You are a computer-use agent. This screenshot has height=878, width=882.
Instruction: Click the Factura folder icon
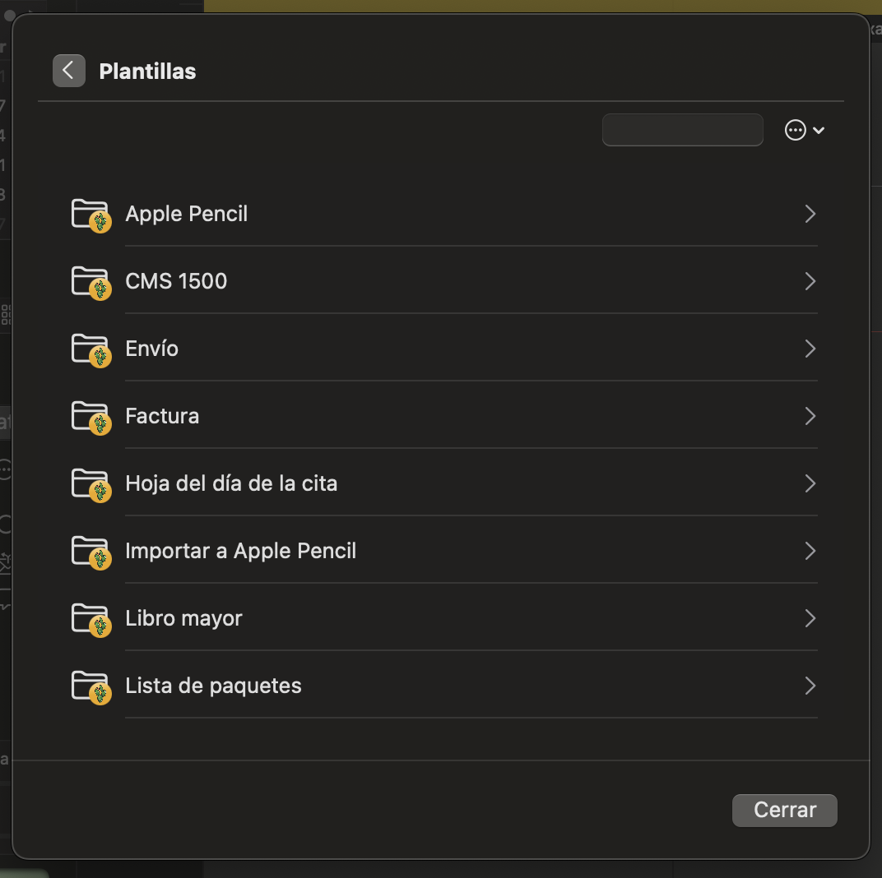[x=91, y=418]
